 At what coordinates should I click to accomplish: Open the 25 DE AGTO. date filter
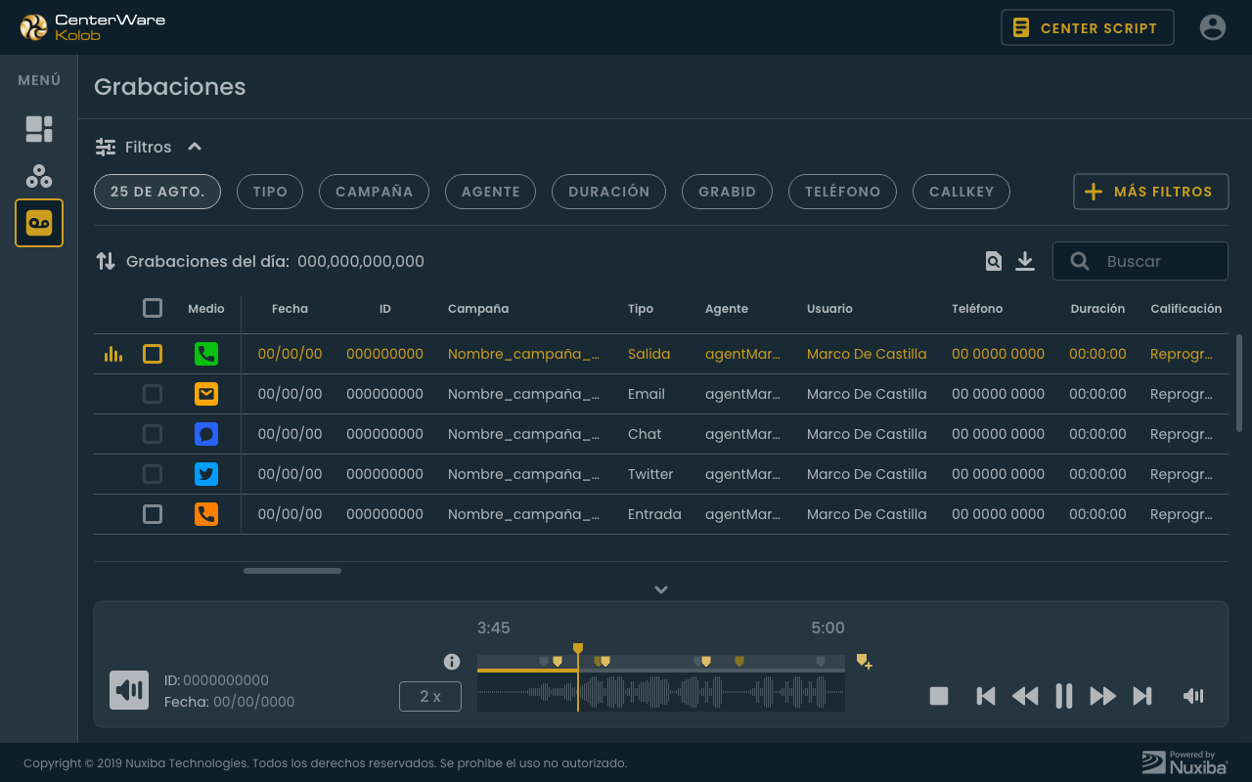click(x=157, y=192)
